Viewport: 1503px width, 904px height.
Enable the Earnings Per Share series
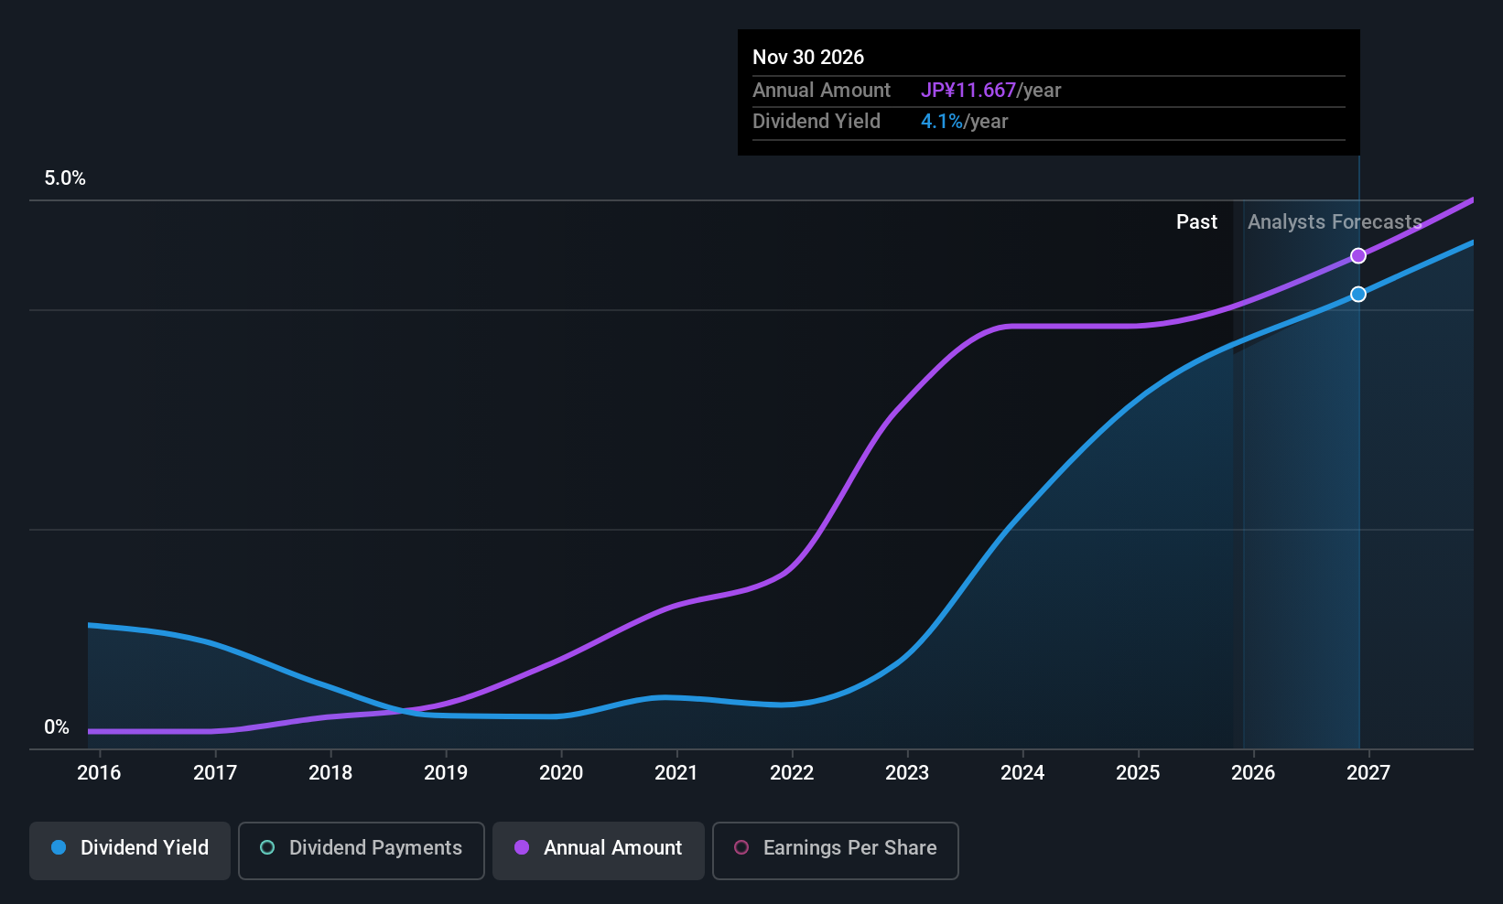click(835, 848)
